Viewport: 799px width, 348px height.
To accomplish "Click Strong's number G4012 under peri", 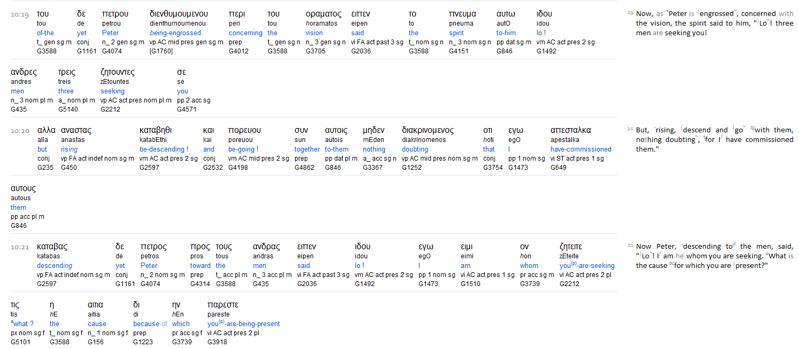I will coord(238,52).
